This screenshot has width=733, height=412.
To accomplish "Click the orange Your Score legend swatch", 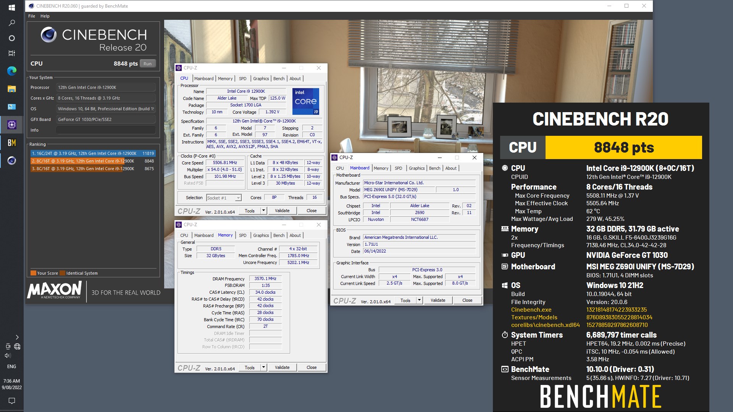I will (x=33, y=273).
